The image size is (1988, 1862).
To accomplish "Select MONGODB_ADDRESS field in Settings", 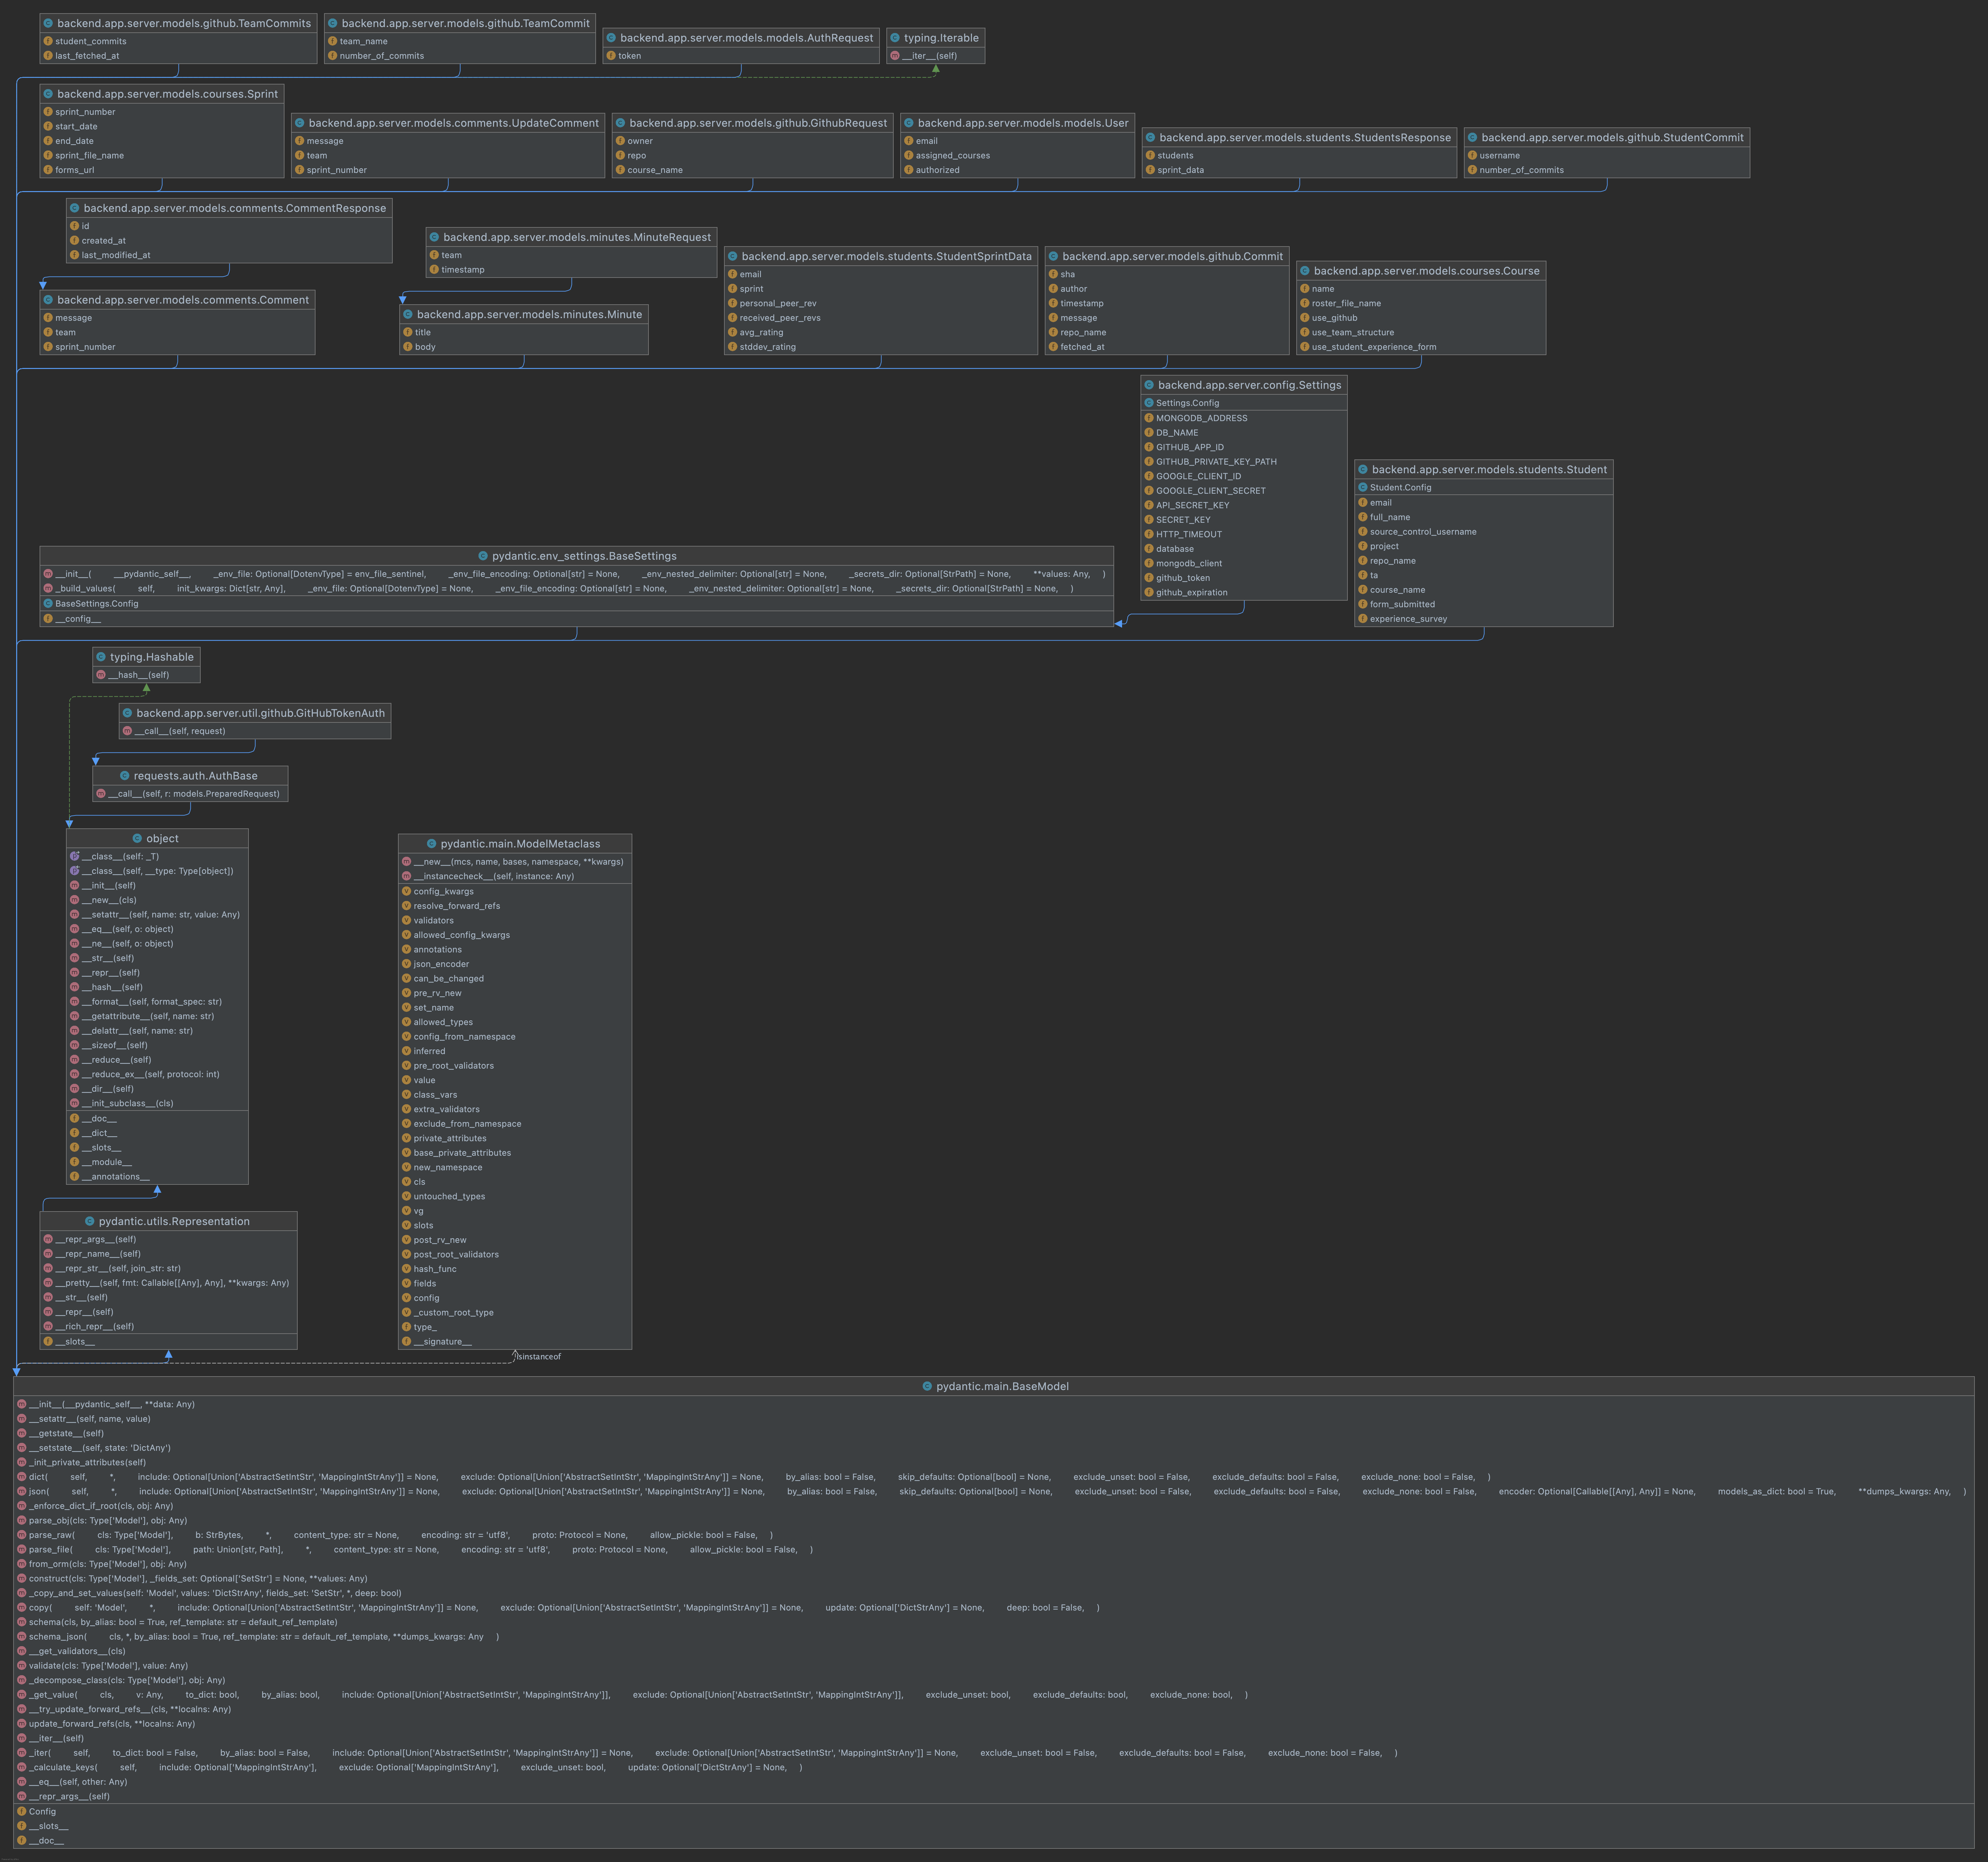I will (1202, 418).
